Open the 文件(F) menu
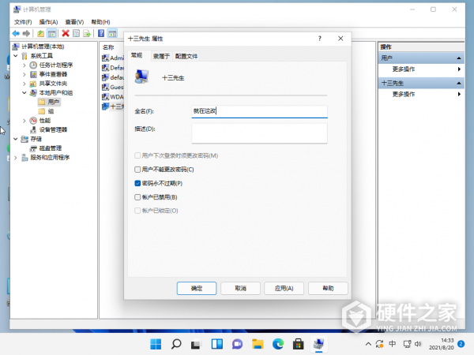Screen dimensions: 474x355 point(23,22)
